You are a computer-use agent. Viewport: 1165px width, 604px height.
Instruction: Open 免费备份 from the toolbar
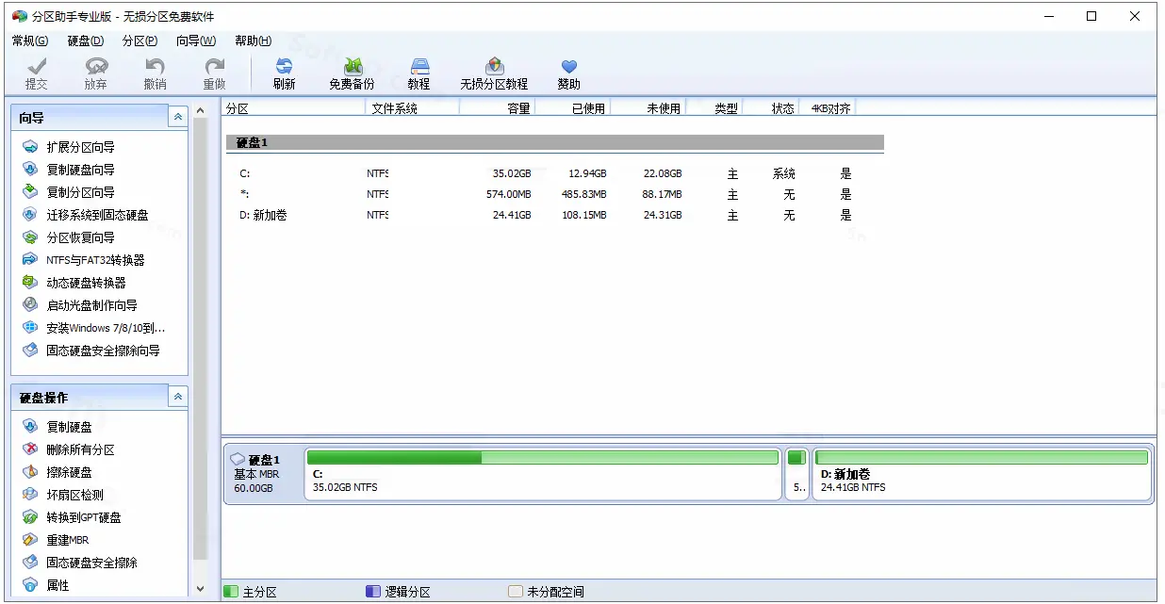(353, 72)
